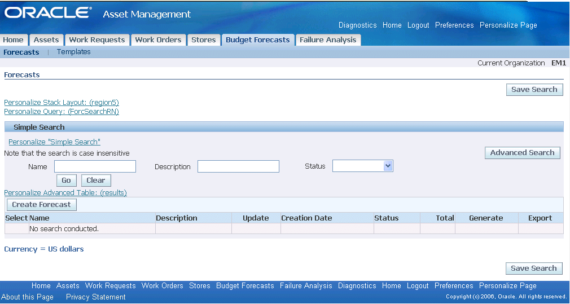This screenshot has width=570, height=304.
Task: Click Work Requests link in footer
Action: point(111,285)
